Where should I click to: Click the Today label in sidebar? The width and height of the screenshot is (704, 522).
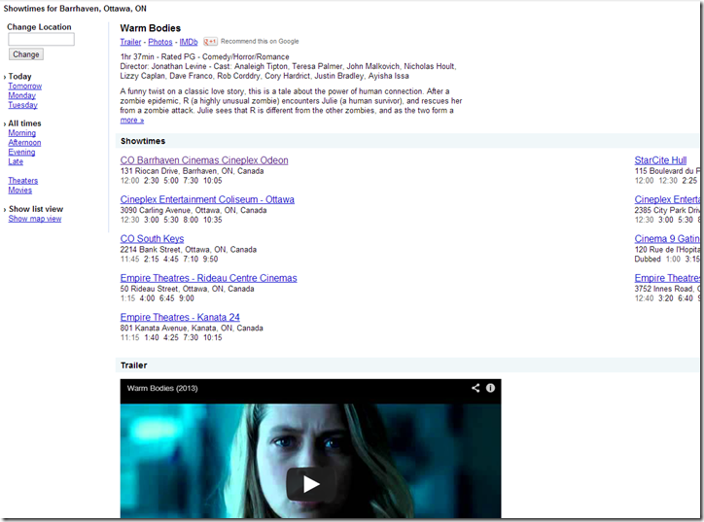point(19,76)
